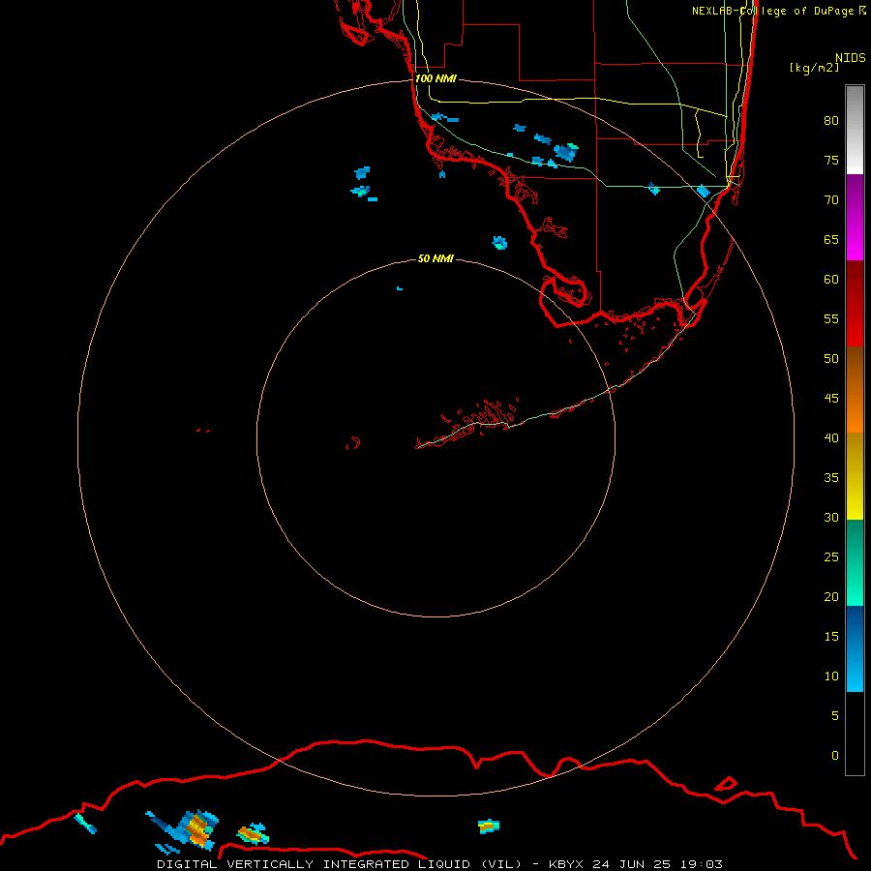Click the value 10 on the VIL scale
This screenshot has width=871, height=871.
coord(831,676)
